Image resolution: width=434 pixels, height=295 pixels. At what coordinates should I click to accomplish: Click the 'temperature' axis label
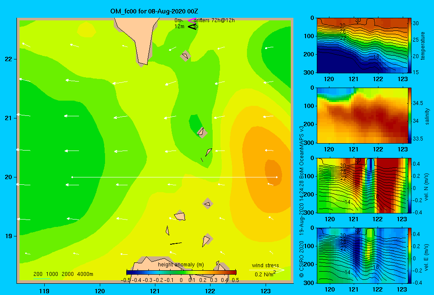[423, 46]
